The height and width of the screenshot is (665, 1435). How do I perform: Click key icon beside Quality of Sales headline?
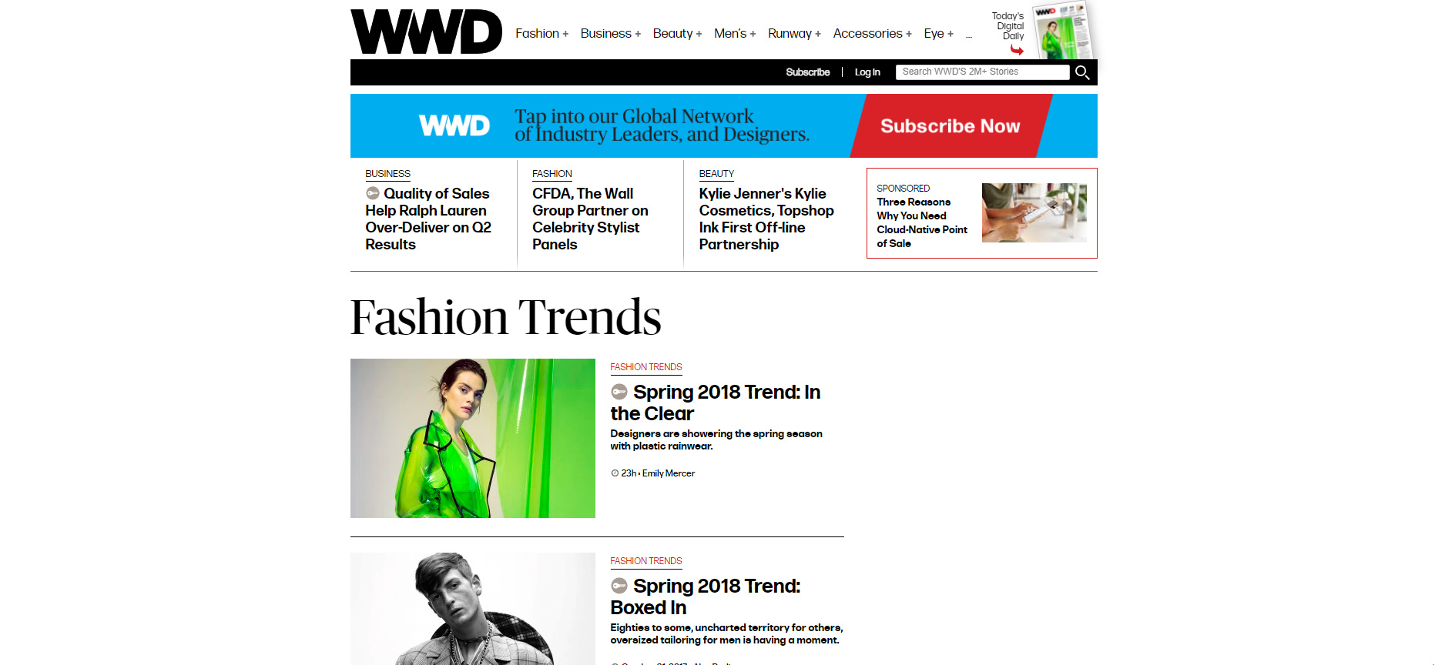click(373, 193)
